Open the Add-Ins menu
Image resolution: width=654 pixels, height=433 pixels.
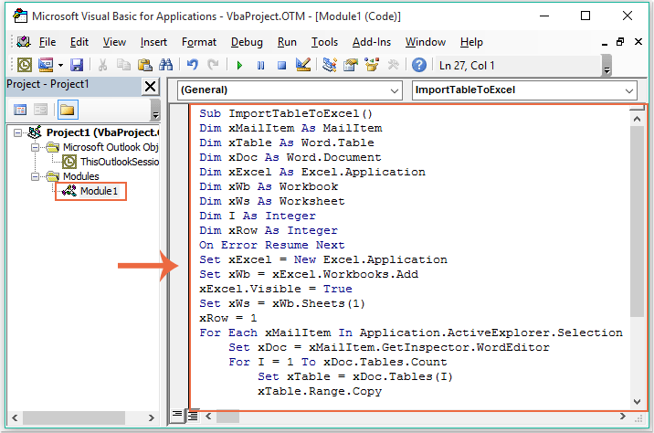(x=372, y=42)
